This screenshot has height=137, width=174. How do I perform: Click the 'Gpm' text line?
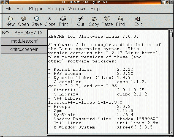[58, 111]
